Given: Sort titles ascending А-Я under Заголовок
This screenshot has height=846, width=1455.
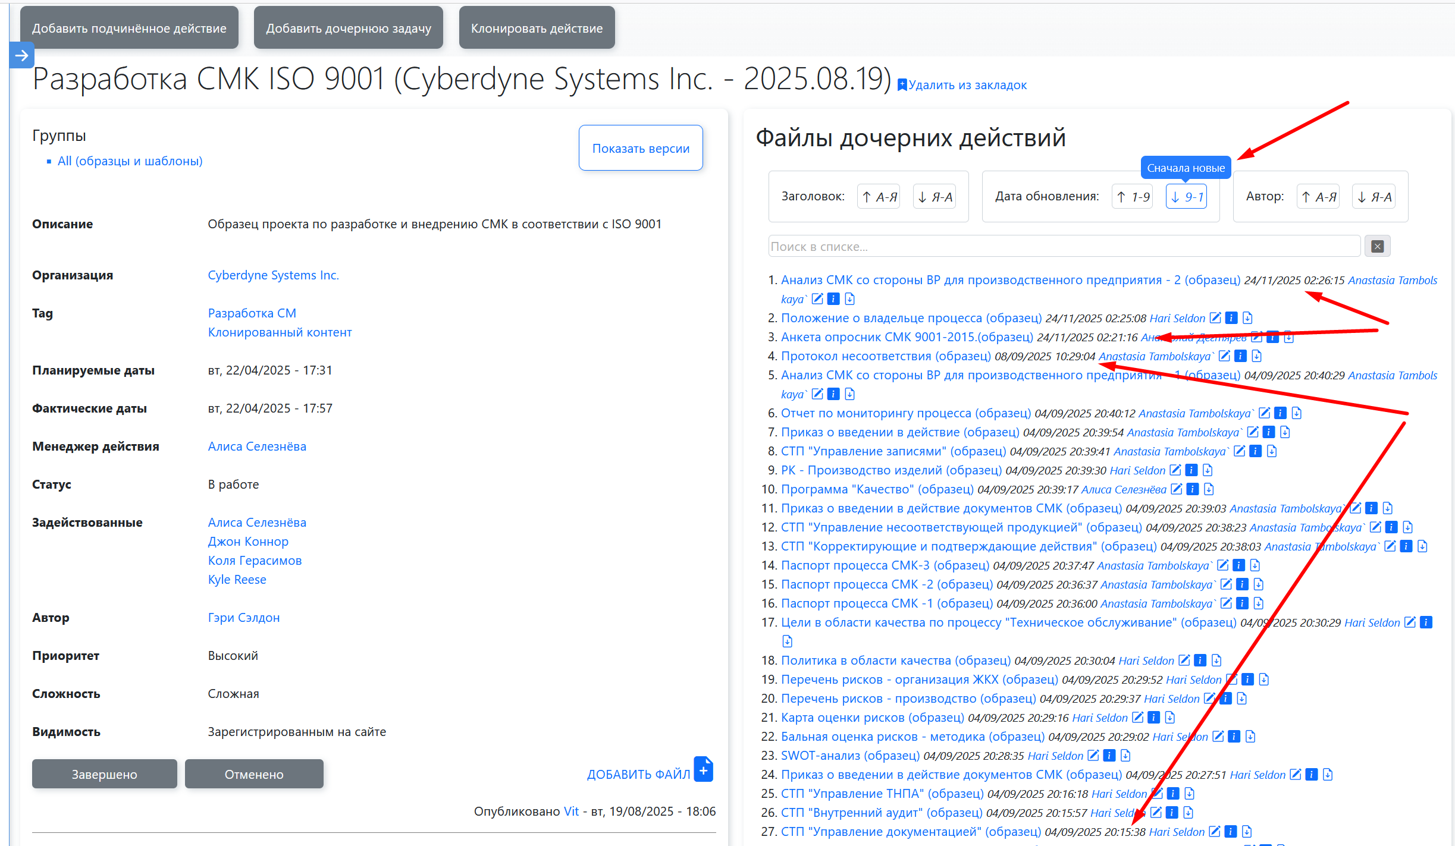Looking at the screenshot, I should (879, 197).
